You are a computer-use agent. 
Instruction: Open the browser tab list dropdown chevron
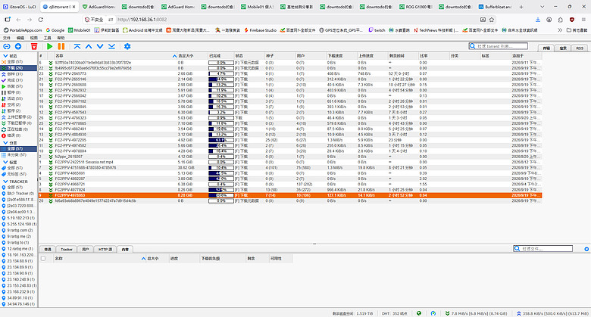point(542,7)
